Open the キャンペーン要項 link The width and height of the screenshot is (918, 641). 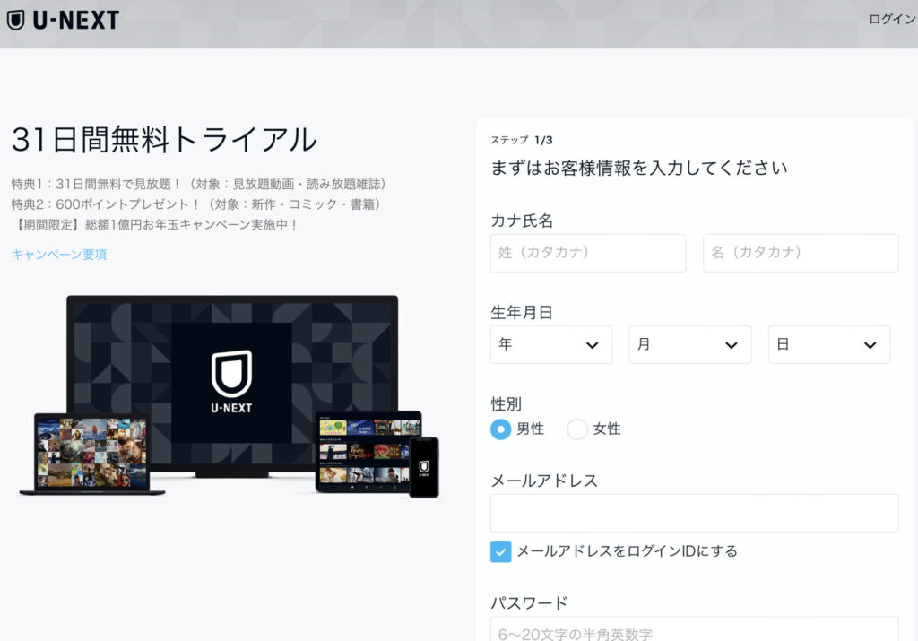pyautogui.click(x=59, y=254)
